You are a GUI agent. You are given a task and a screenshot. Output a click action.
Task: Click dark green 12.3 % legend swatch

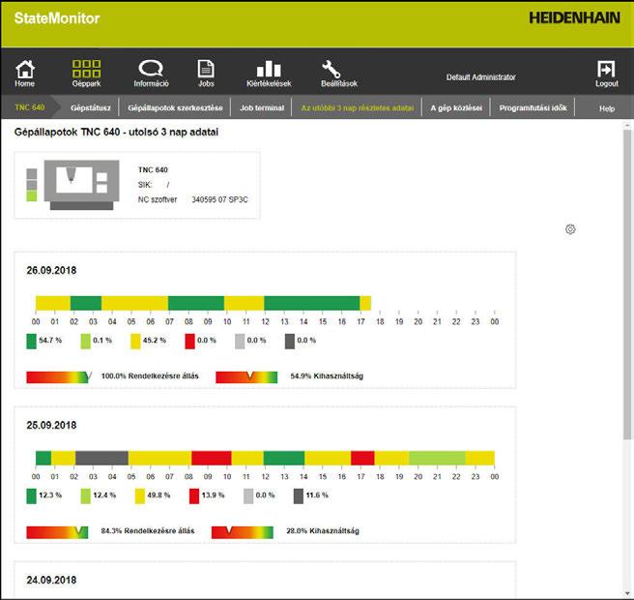point(31,495)
